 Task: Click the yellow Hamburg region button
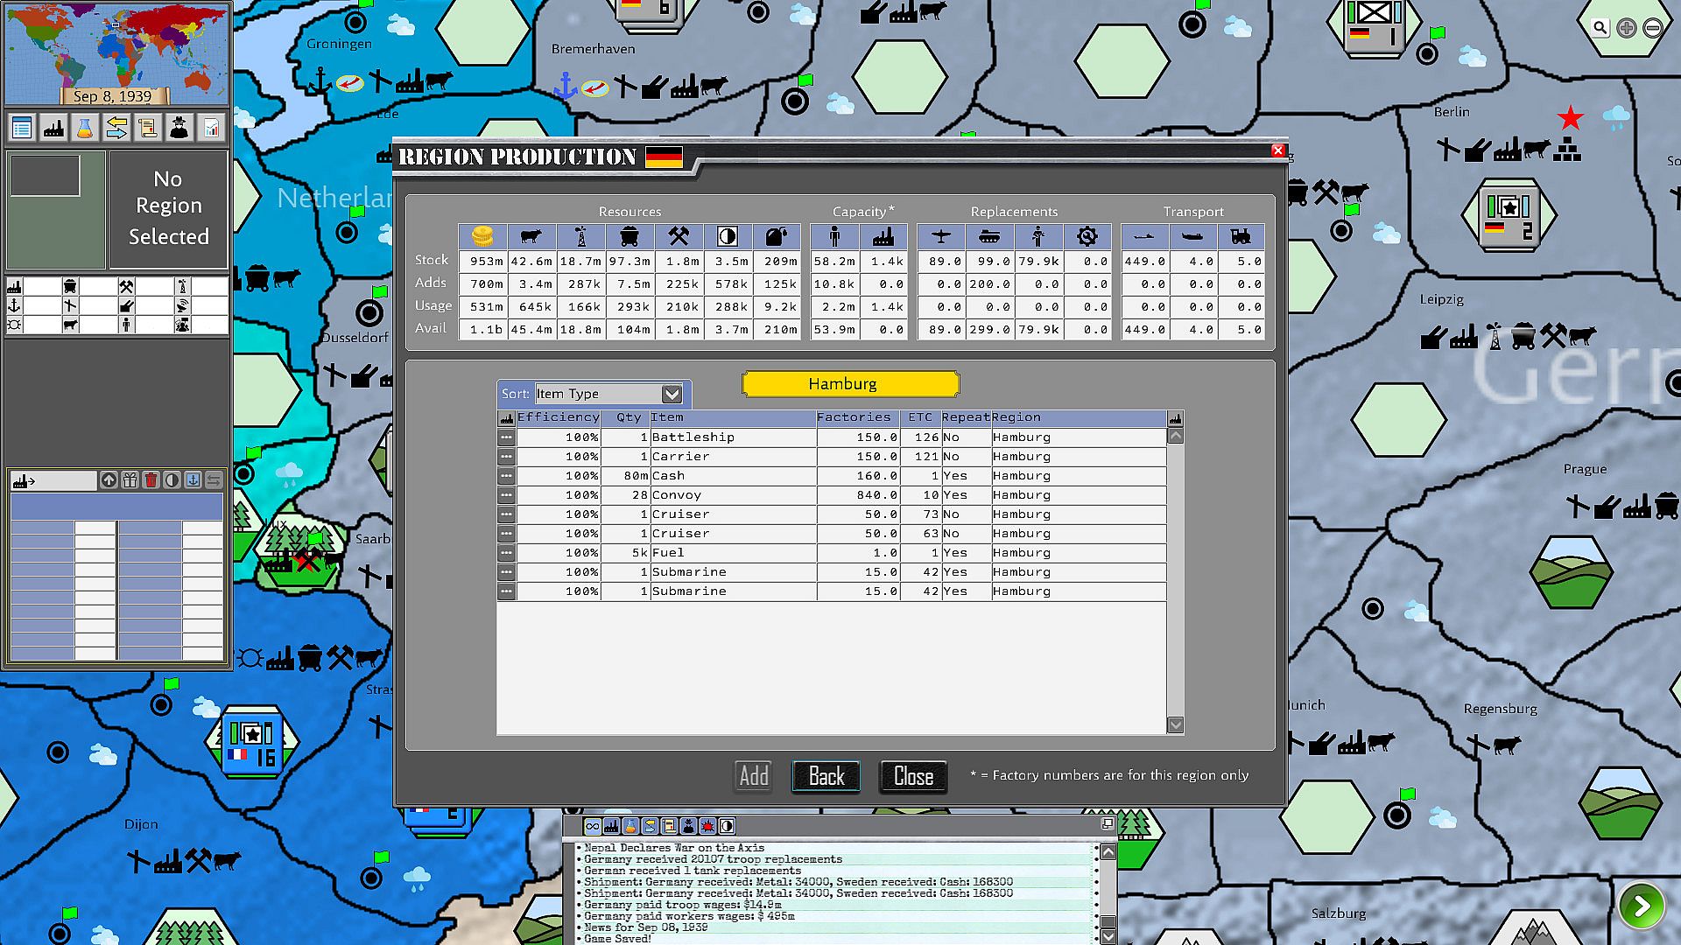(850, 384)
